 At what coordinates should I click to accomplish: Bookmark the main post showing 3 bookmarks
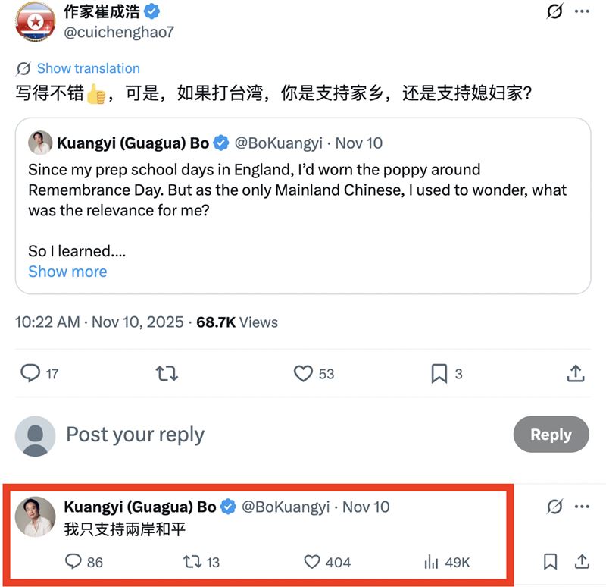click(439, 374)
